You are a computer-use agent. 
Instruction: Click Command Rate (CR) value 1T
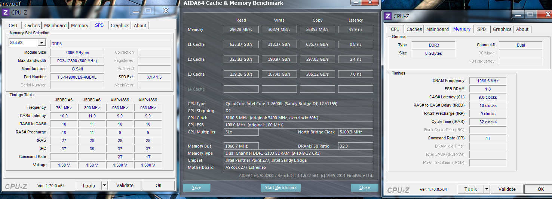pyautogui.click(x=488, y=138)
